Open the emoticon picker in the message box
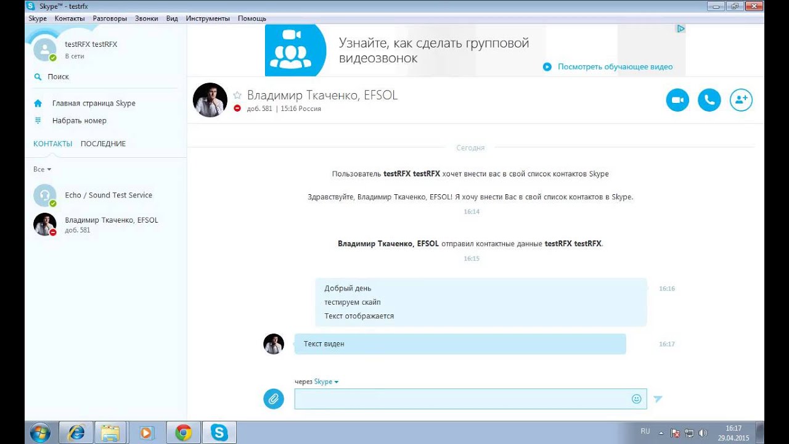 (x=637, y=399)
